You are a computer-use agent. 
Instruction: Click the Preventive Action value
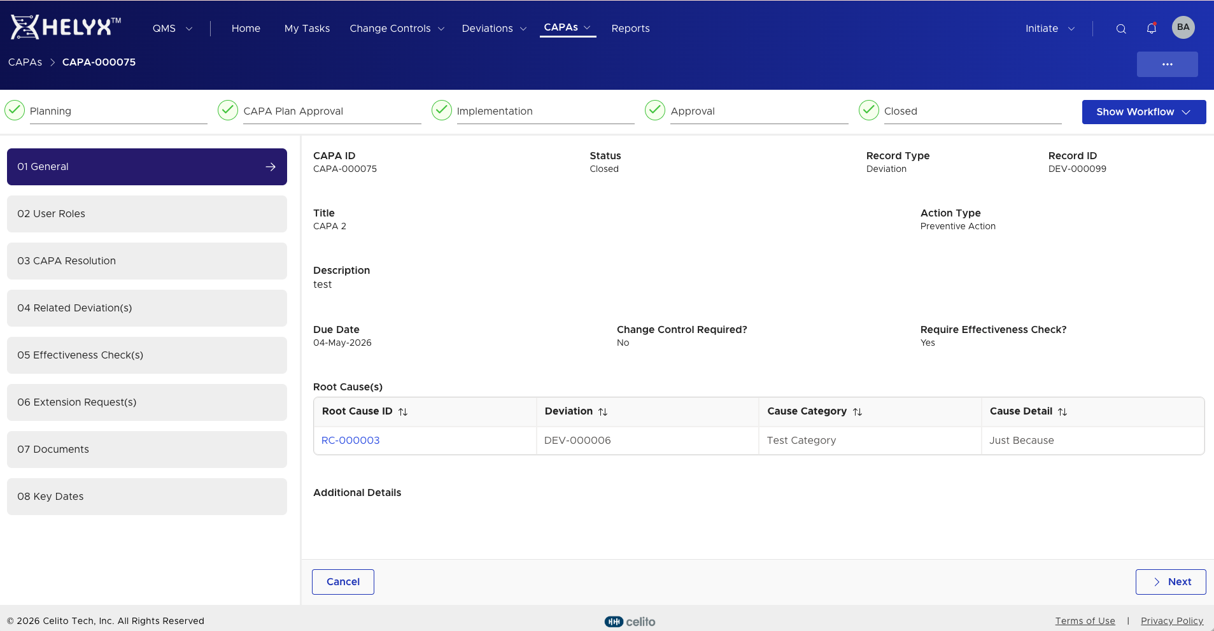958,226
